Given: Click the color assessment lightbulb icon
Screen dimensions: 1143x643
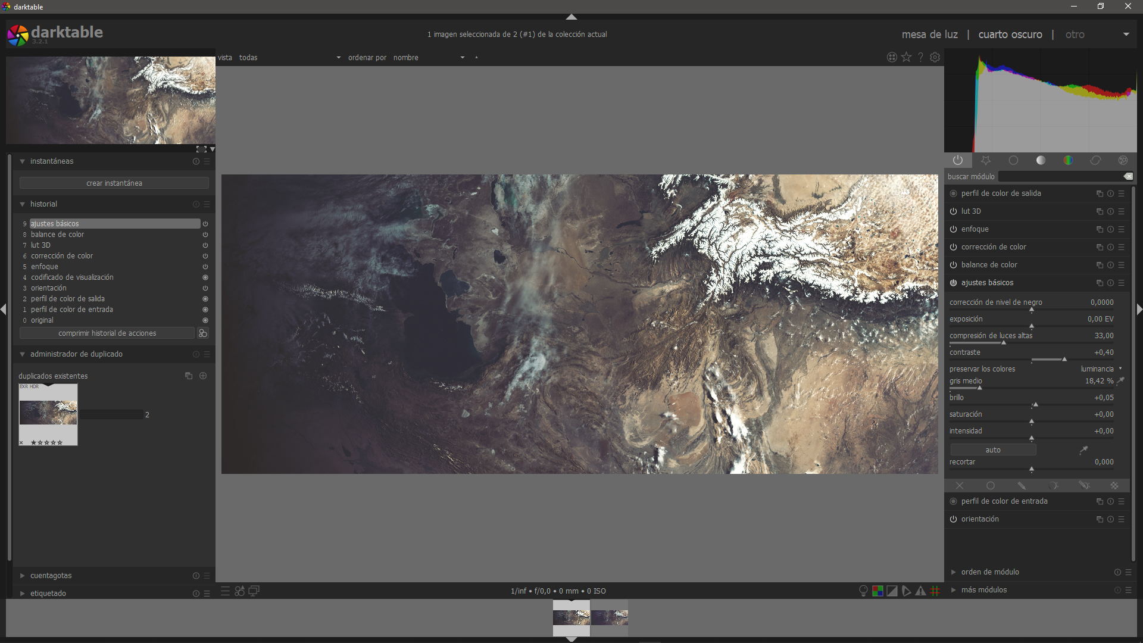Looking at the screenshot, I should [x=863, y=591].
